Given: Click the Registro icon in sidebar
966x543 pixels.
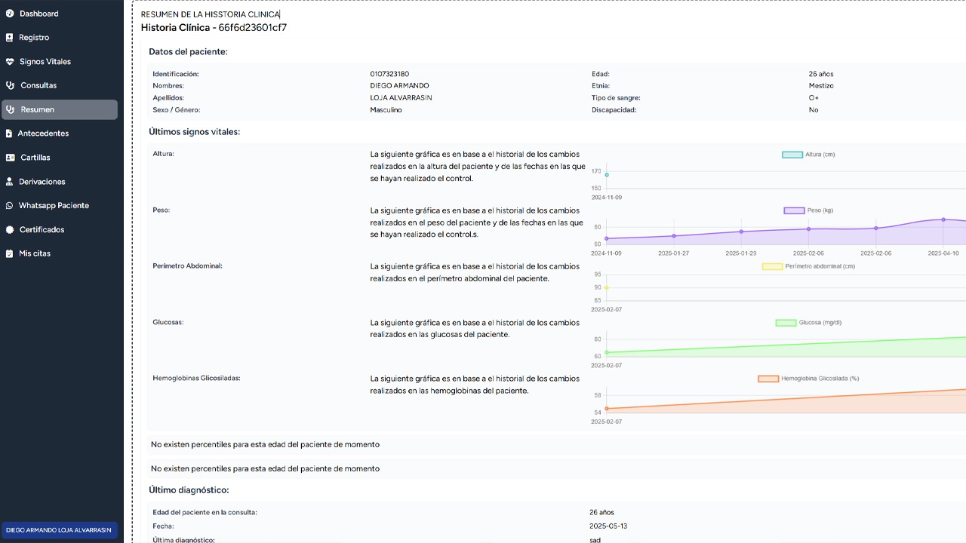Looking at the screenshot, I should (9, 38).
